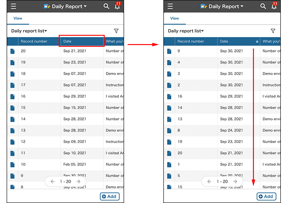Screen dimensions: 287x203
Task: Open the file icon for record 10
Action: point(12,164)
